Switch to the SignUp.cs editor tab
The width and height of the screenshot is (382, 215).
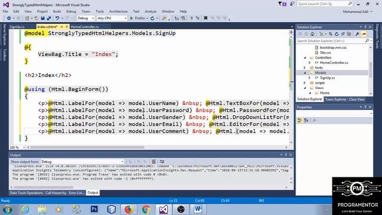tap(17, 26)
